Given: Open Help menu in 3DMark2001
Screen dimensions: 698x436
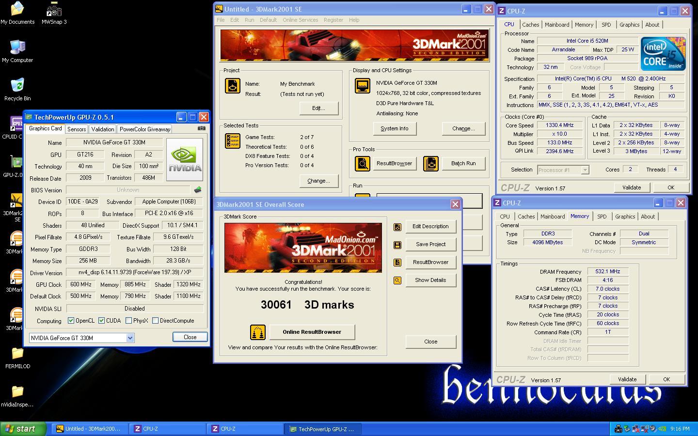Looking at the screenshot, I should tap(354, 20).
